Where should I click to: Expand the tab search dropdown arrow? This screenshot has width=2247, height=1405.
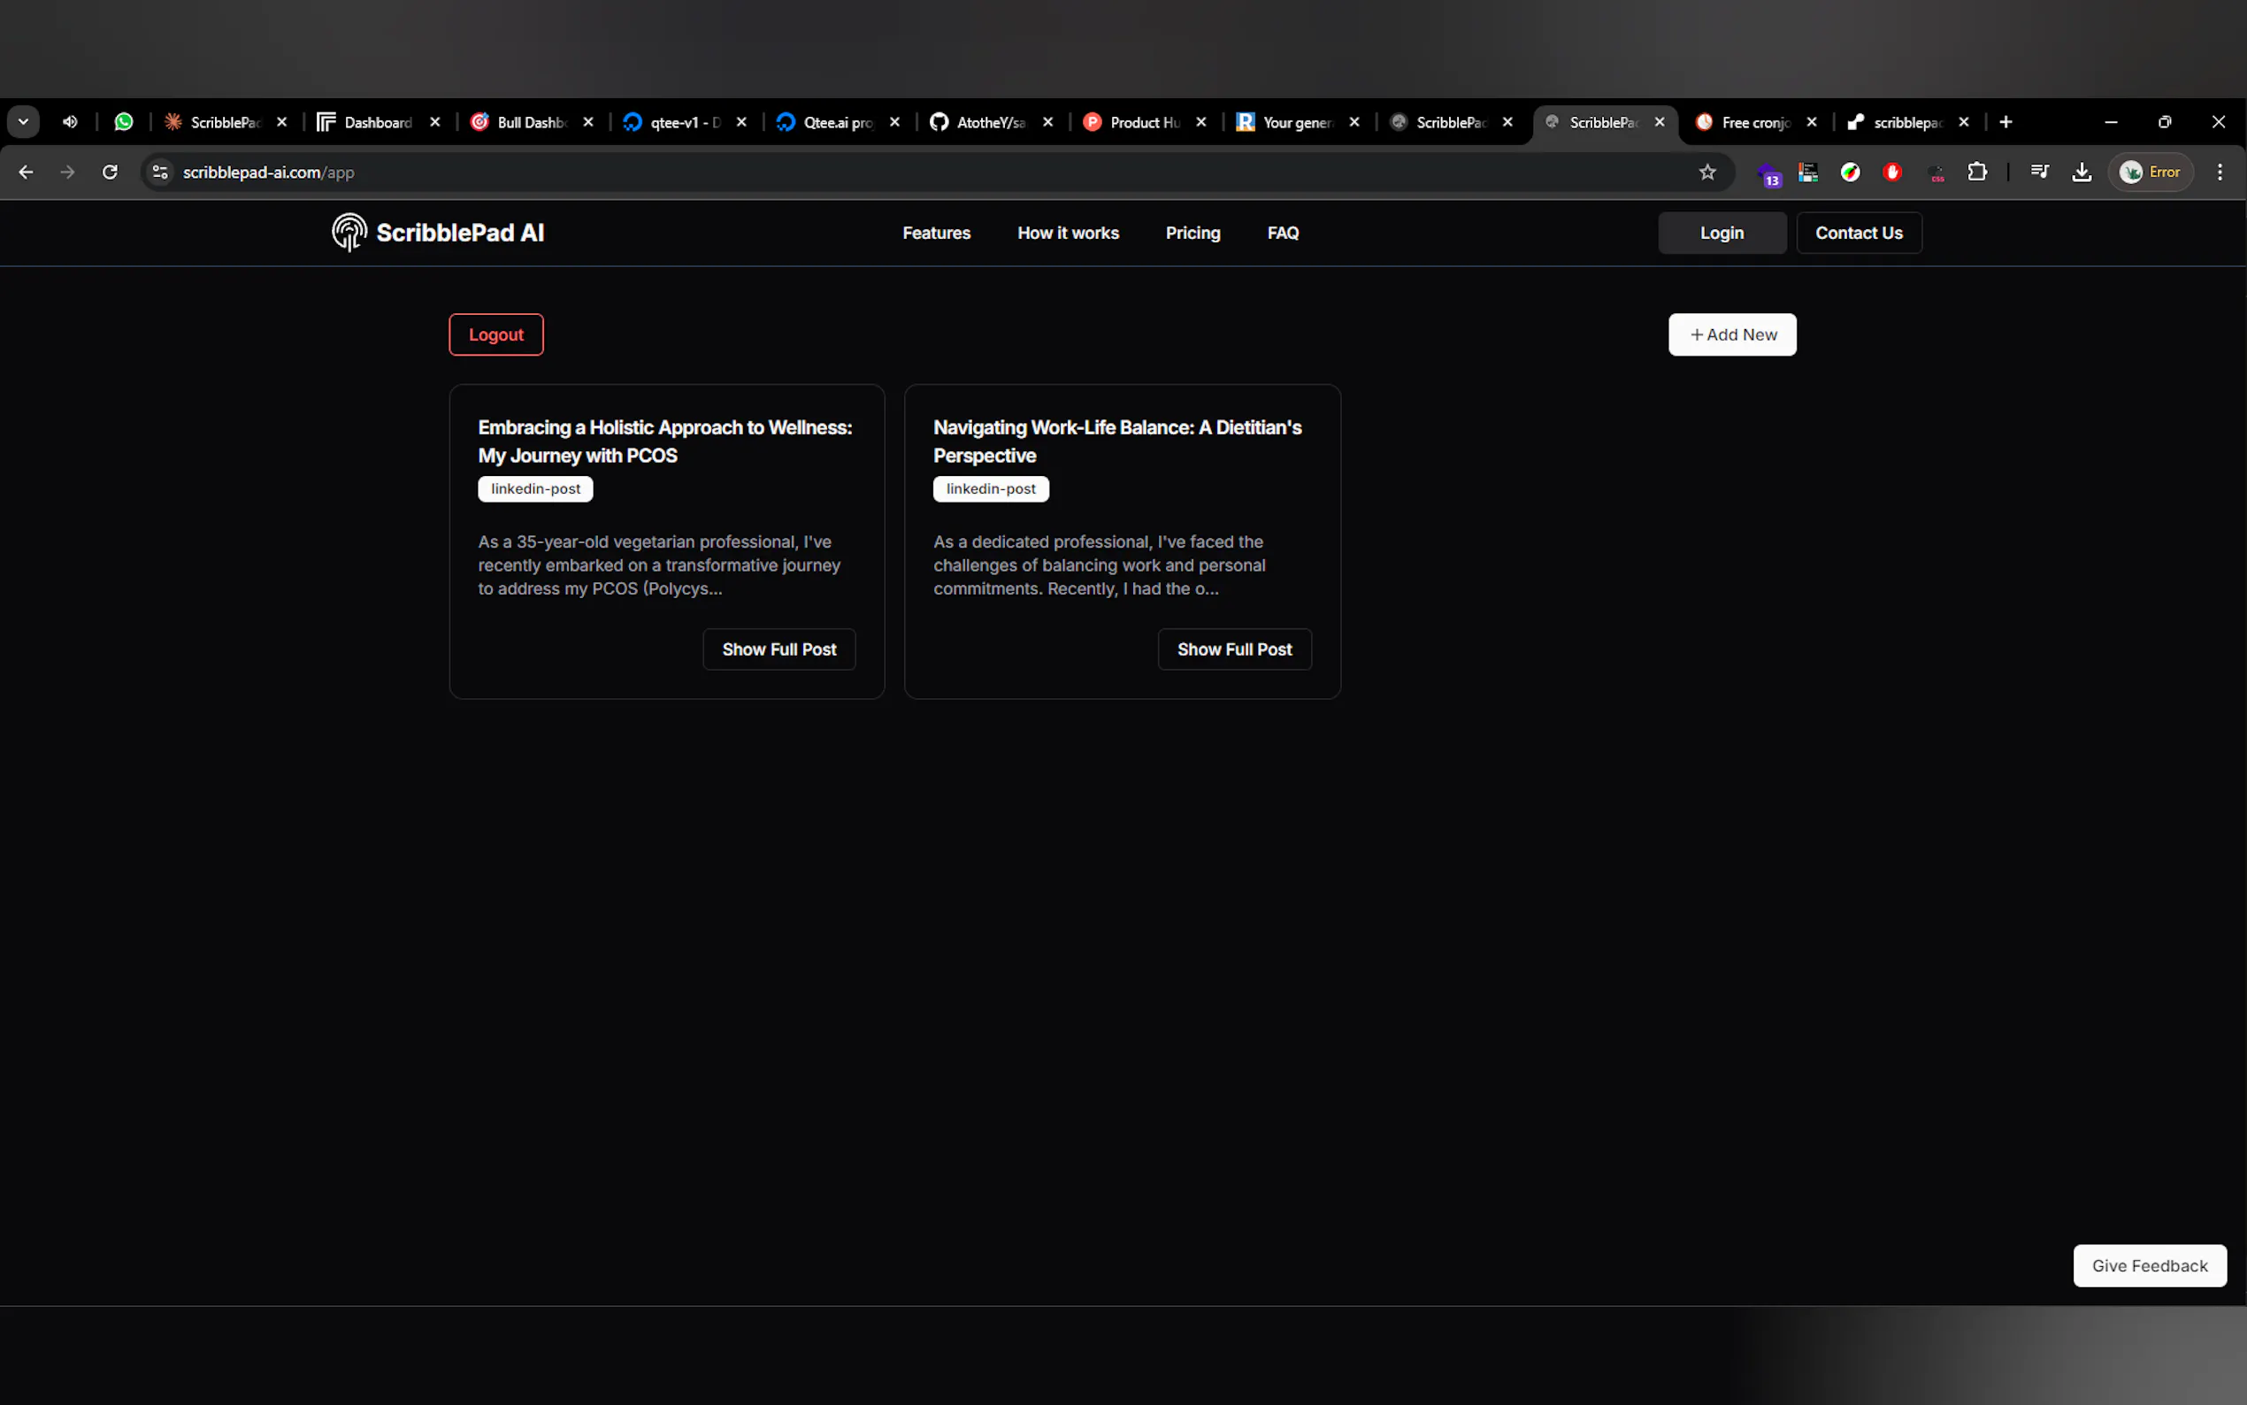[x=23, y=122]
